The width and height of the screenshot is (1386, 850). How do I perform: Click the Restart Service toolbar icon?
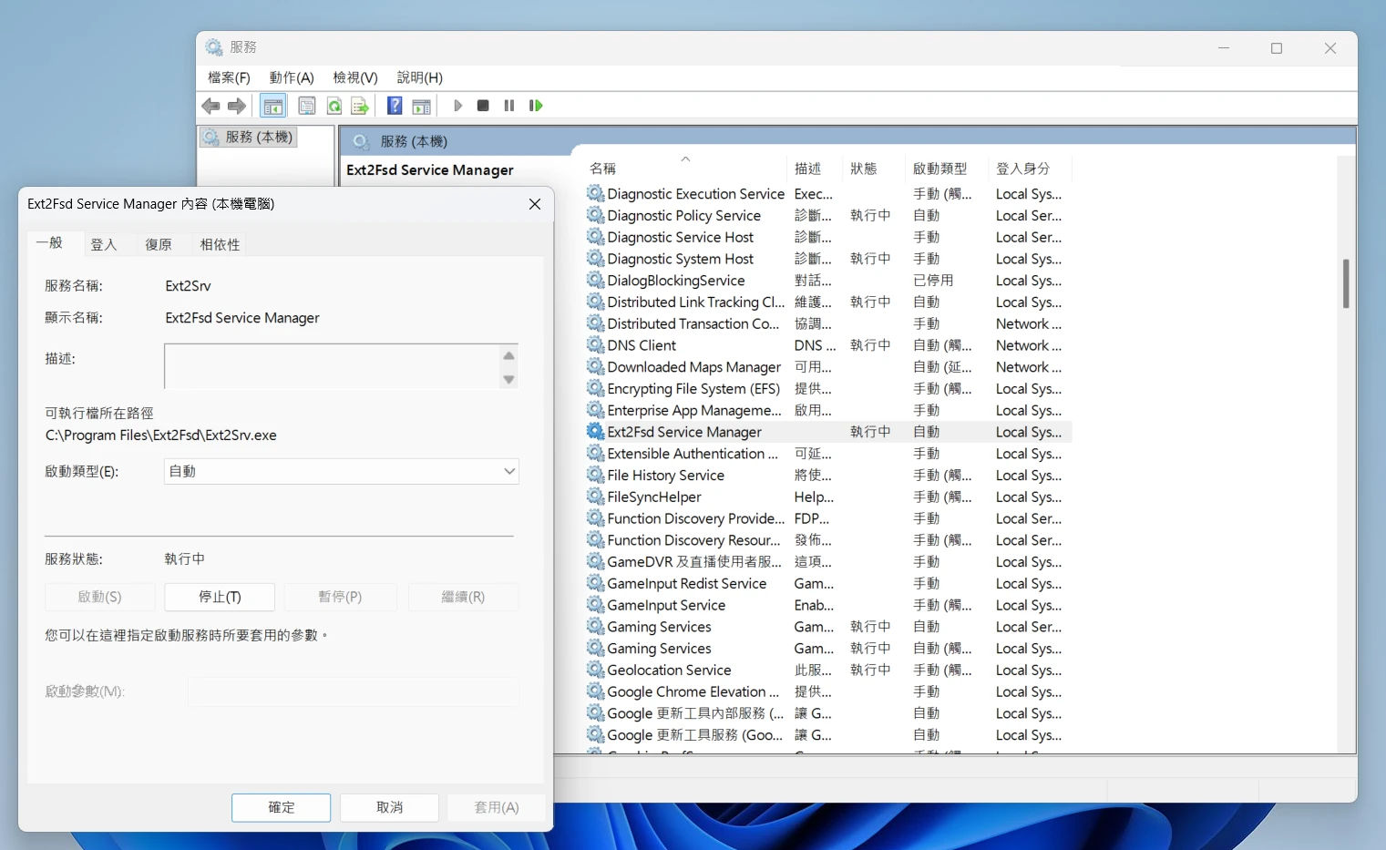(x=536, y=106)
